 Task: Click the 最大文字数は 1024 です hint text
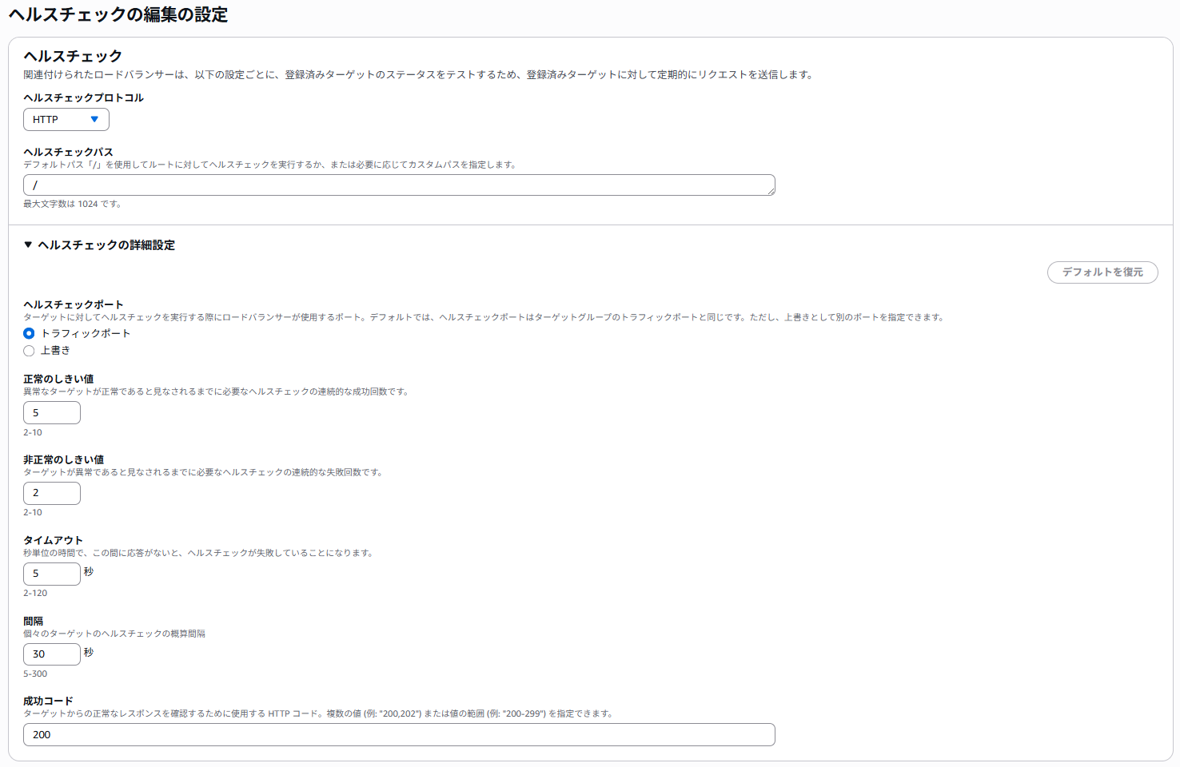tap(72, 204)
